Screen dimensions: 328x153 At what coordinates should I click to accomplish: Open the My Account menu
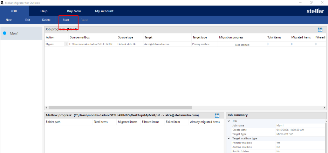coord(104,11)
